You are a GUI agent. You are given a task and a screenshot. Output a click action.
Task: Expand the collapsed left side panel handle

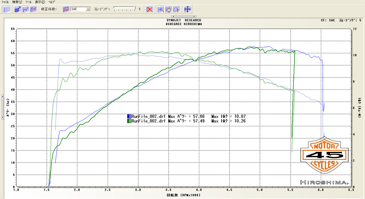2,106
